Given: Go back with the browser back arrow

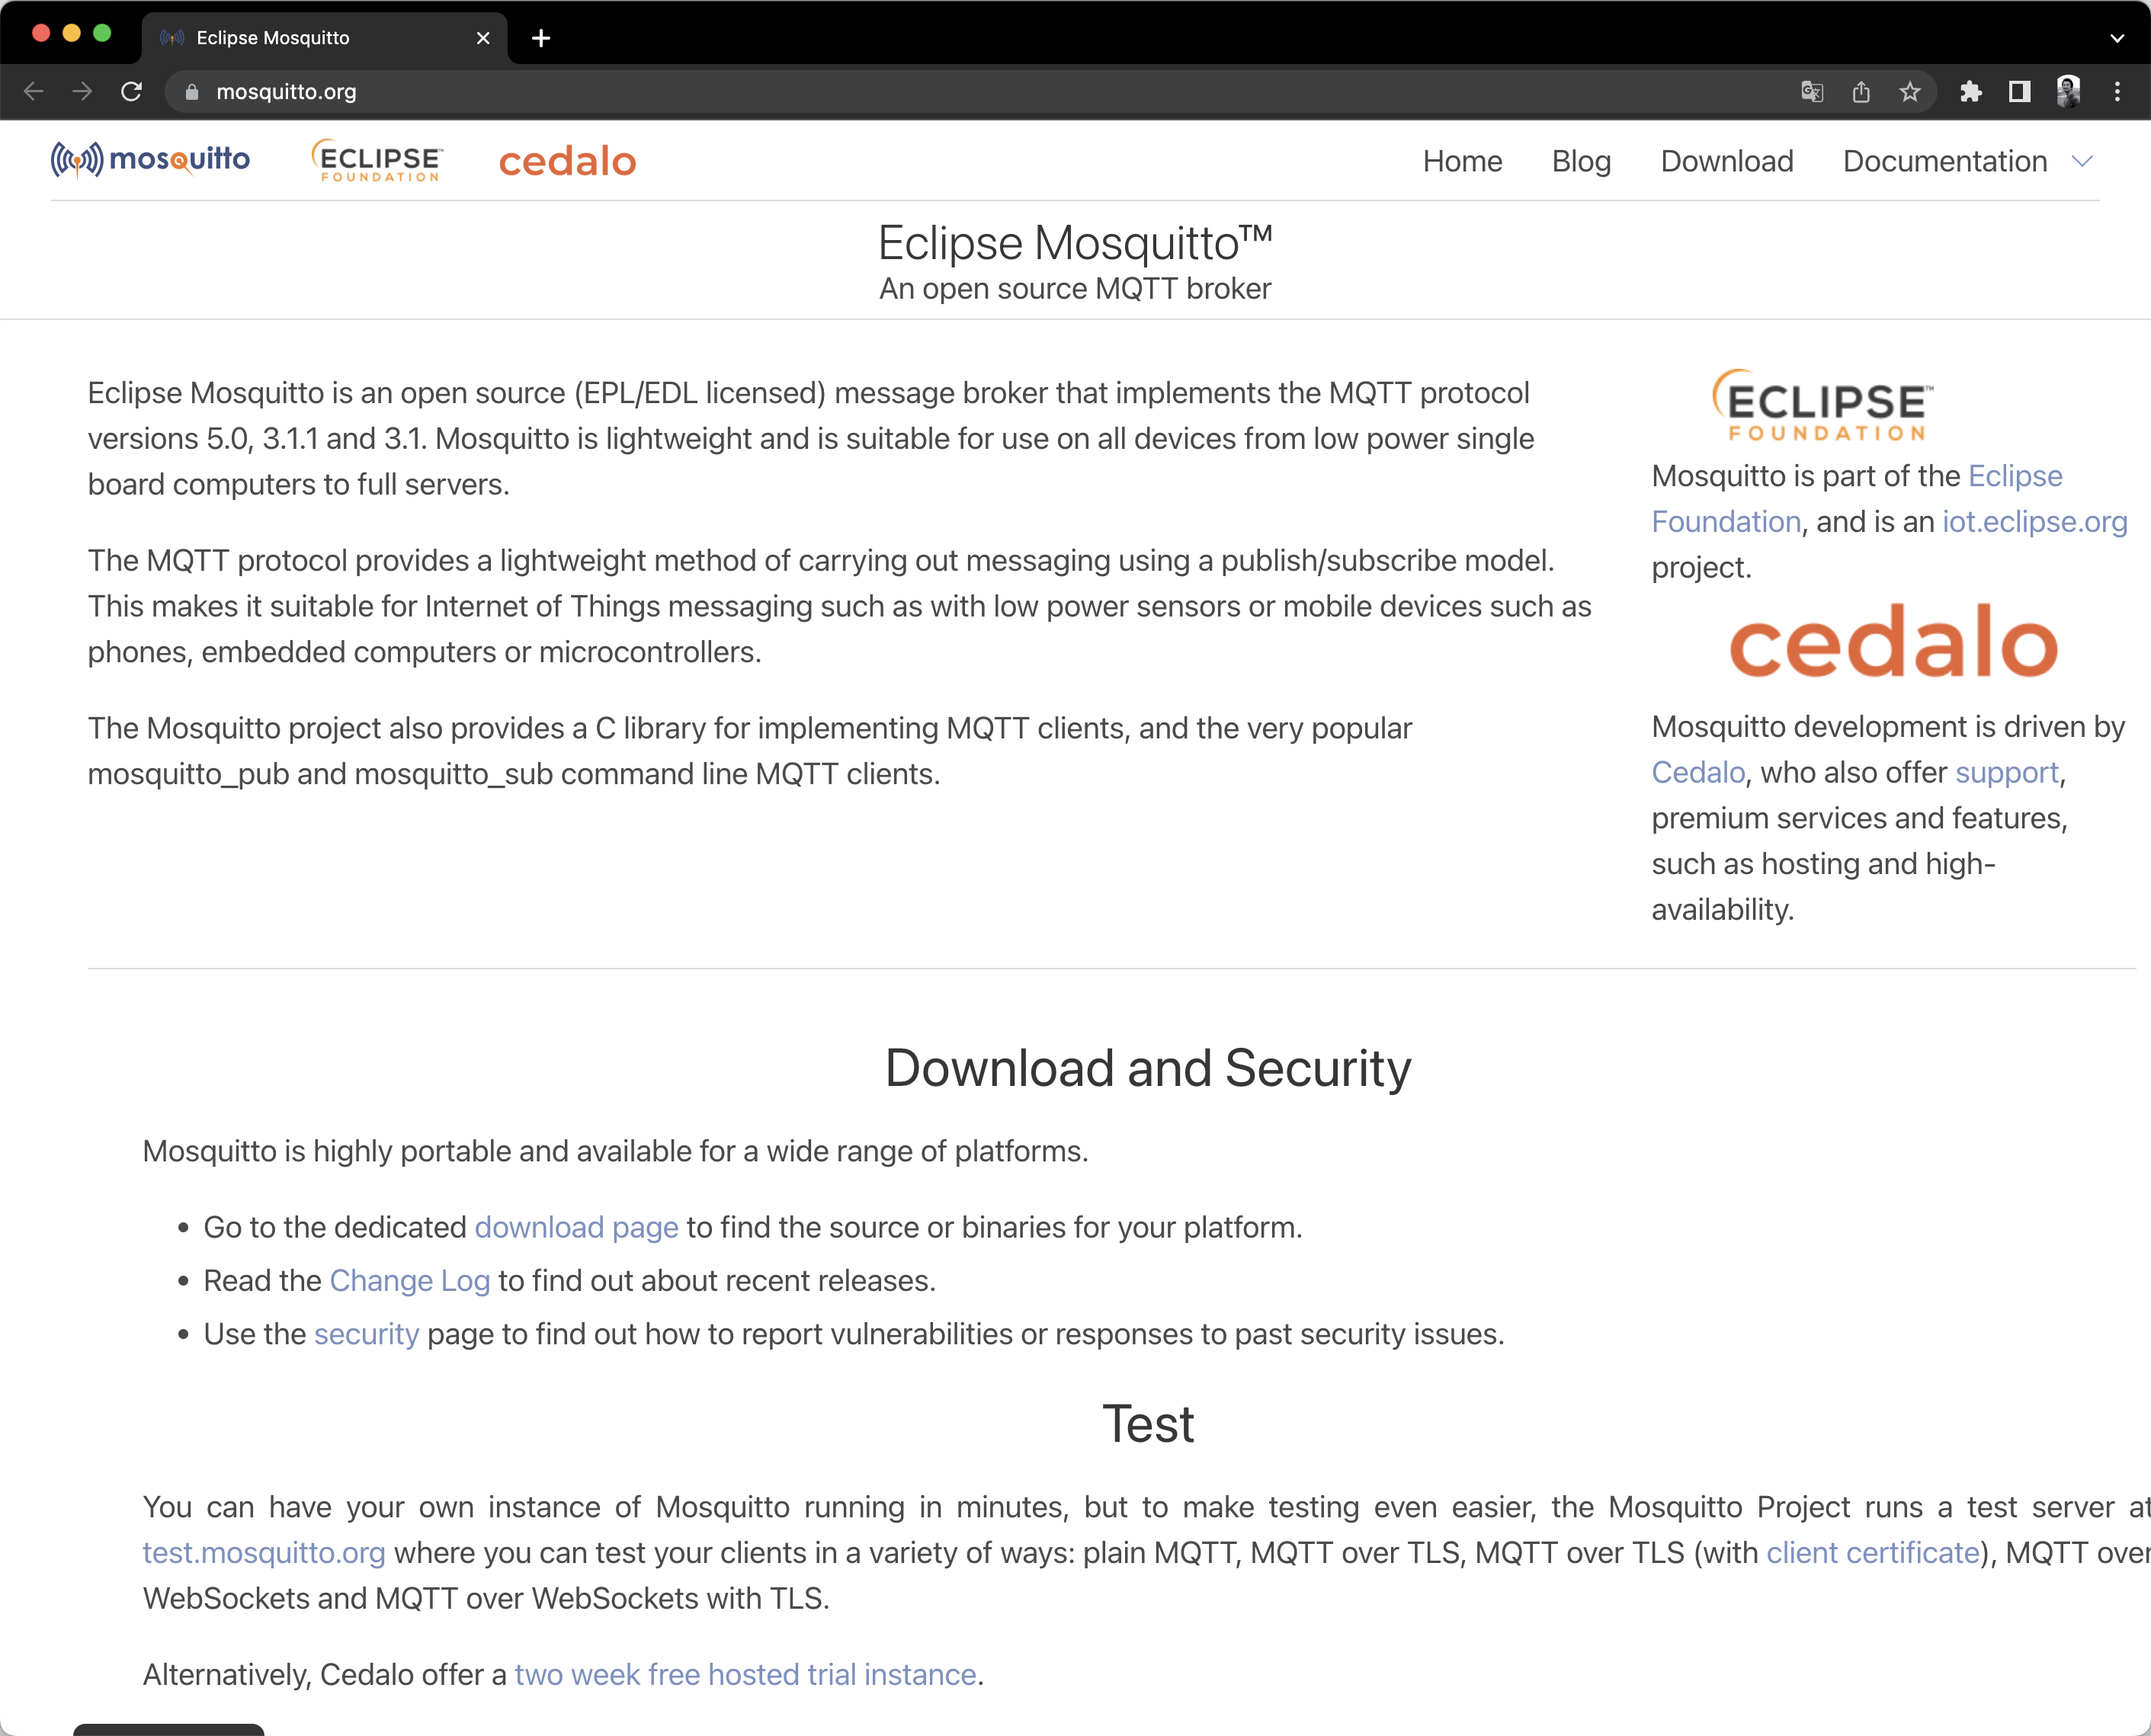Looking at the screenshot, I should (x=33, y=92).
